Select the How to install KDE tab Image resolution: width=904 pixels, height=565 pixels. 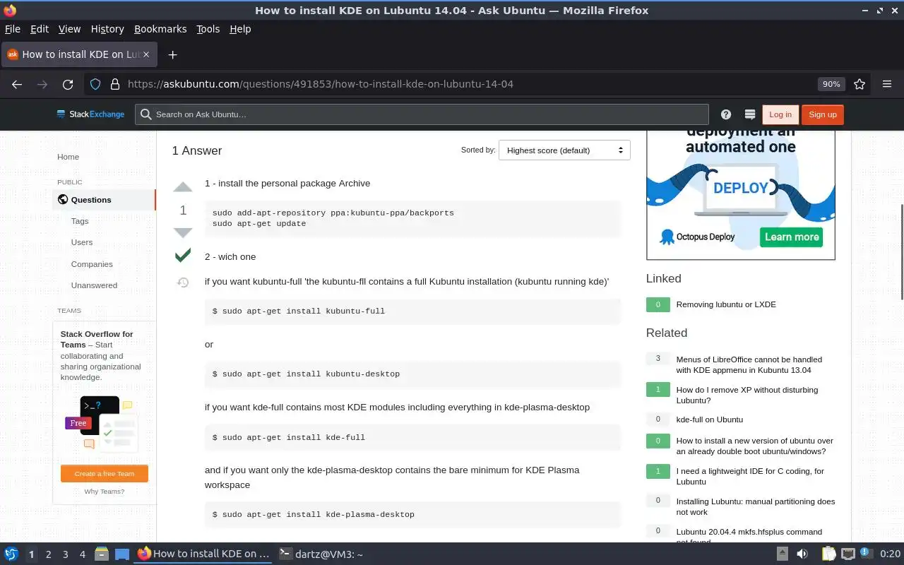coord(78,54)
